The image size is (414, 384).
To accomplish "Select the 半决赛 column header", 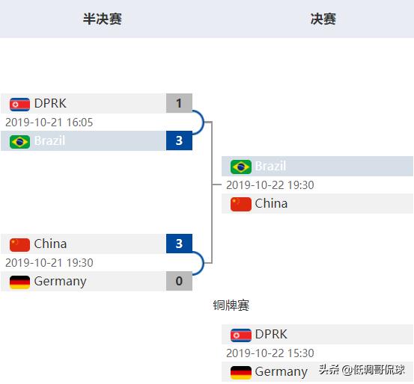I will (102, 19).
